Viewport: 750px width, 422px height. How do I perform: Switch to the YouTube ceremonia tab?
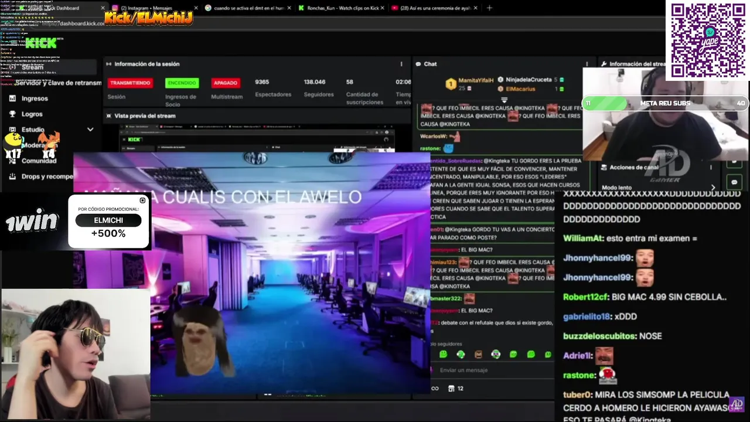(x=434, y=8)
